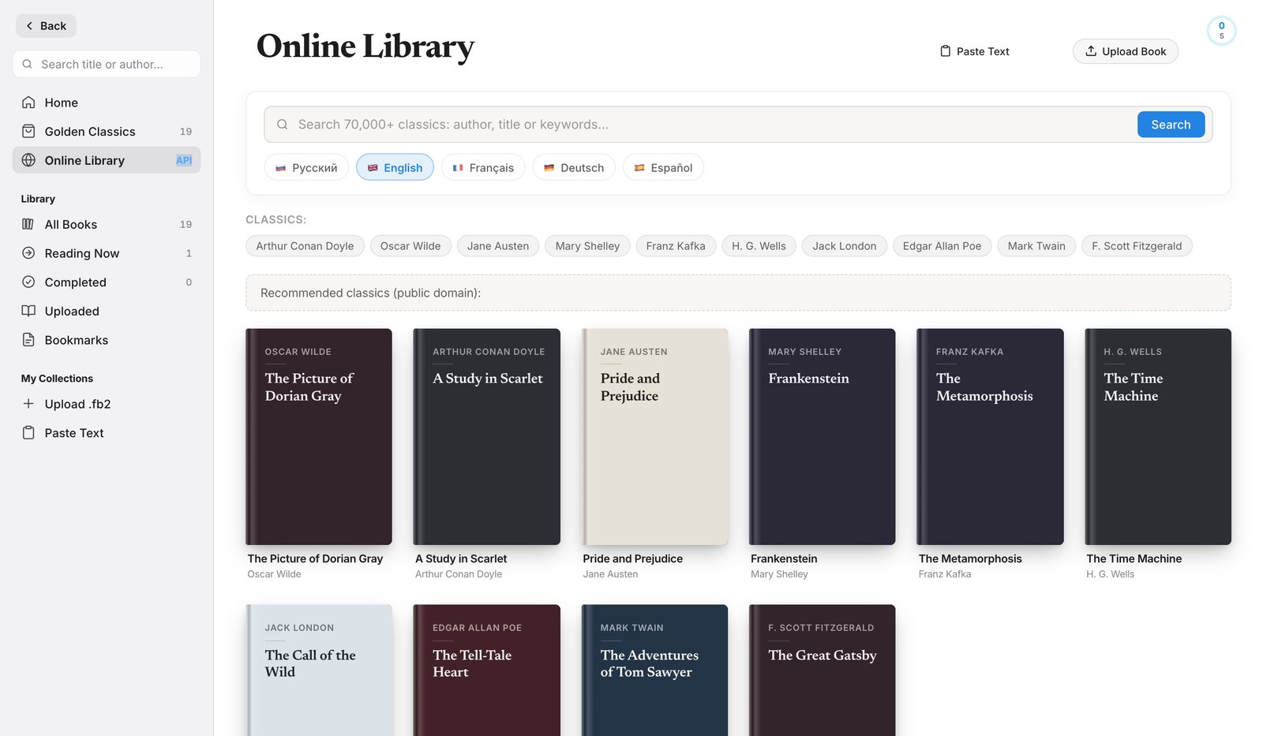The height and width of the screenshot is (736, 1263).
Task: Select Русский language filter
Action: (306, 167)
